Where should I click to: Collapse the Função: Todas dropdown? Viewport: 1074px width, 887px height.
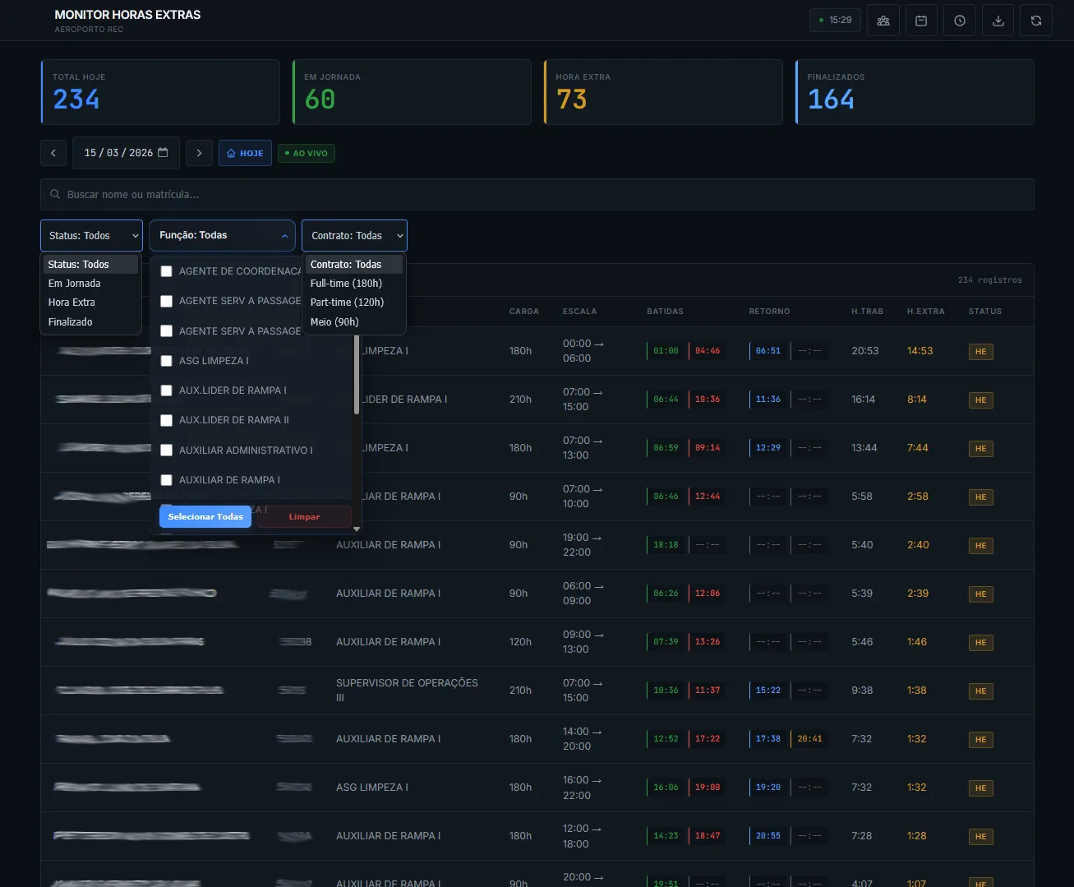pos(222,236)
